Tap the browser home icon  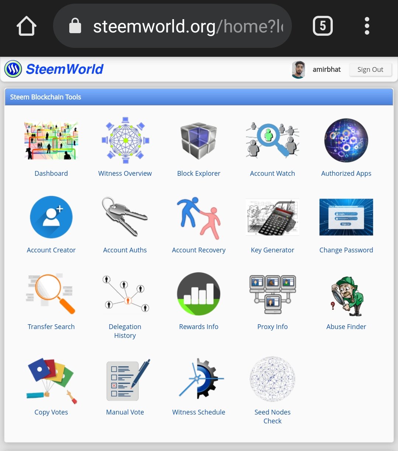pyautogui.click(x=27, y=26)
